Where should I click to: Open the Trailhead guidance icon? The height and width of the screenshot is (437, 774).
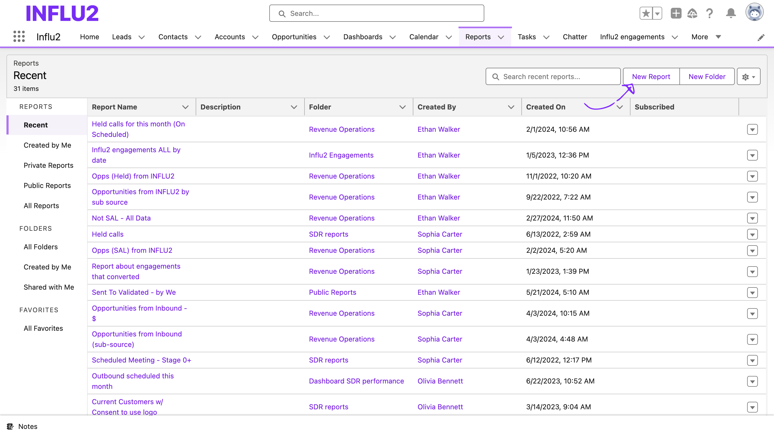coord(692,13)
